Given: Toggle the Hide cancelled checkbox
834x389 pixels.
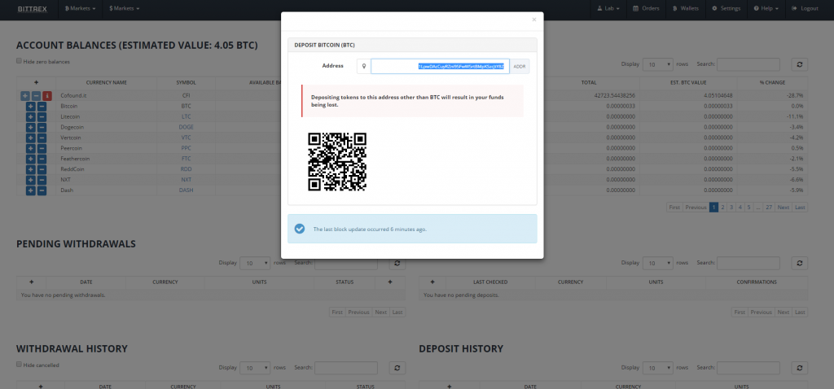Looking at the screenshot, I should pyautogui.click(x=20, y=365).
